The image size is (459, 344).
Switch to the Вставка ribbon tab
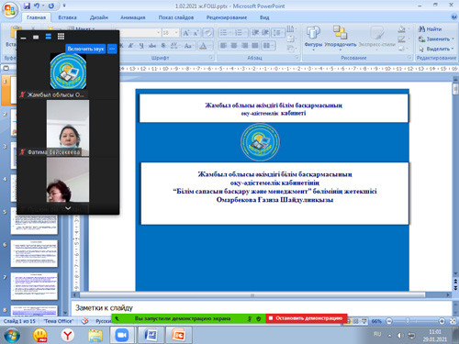(67, 17)
